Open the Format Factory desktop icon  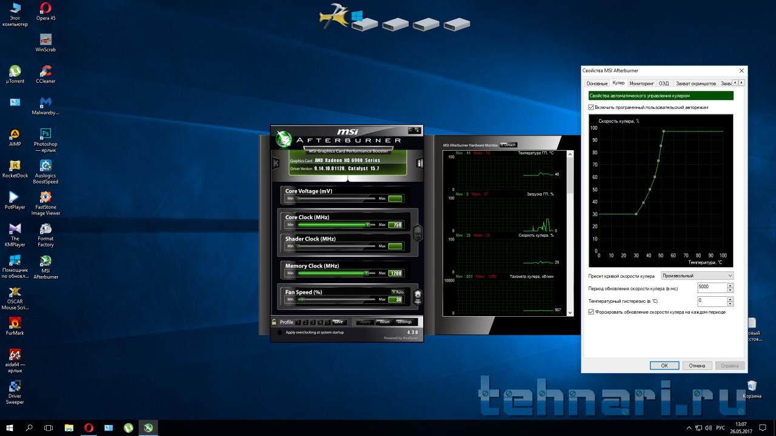(x=45, y=235)
